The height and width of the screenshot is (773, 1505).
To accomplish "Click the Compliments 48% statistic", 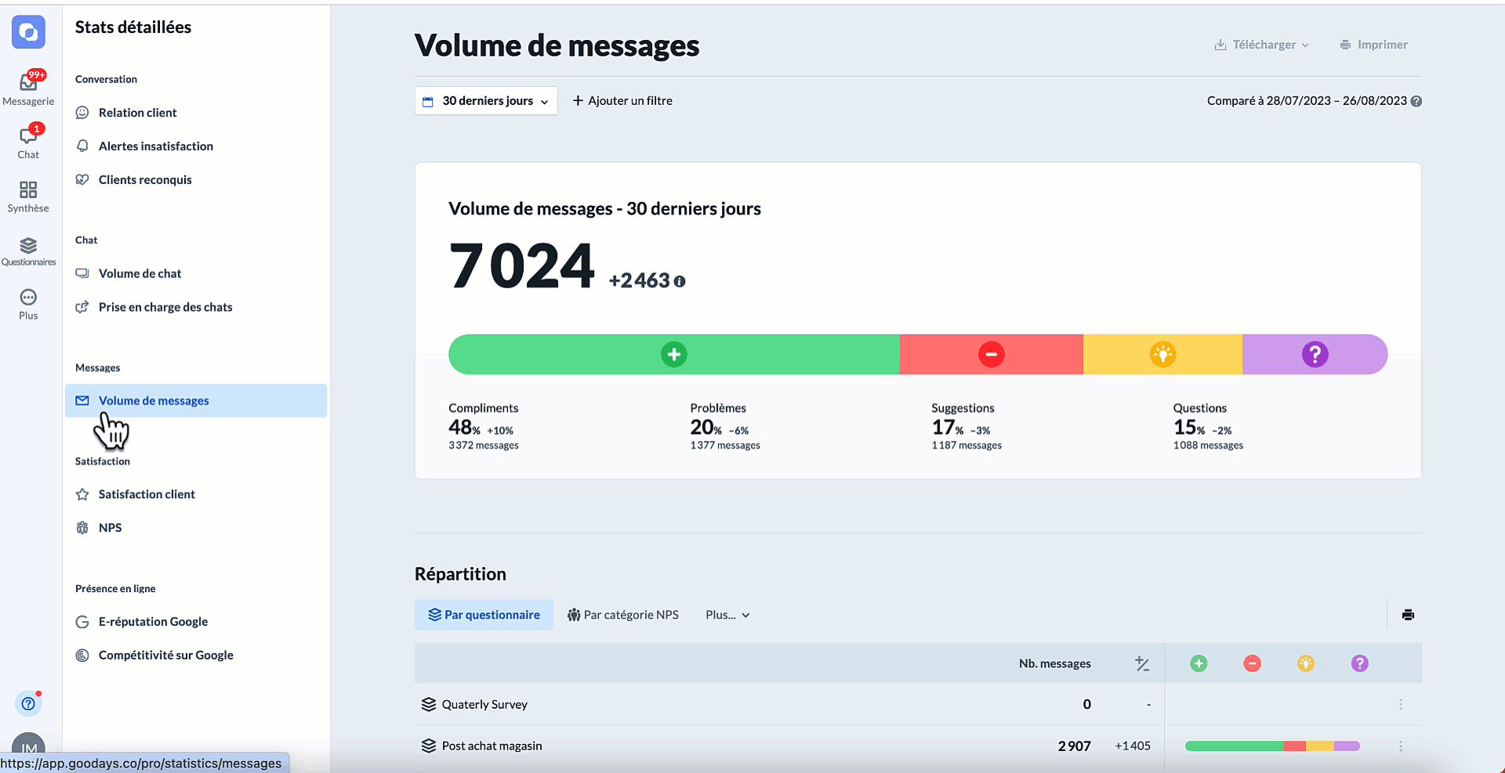I will pos(484,427).
